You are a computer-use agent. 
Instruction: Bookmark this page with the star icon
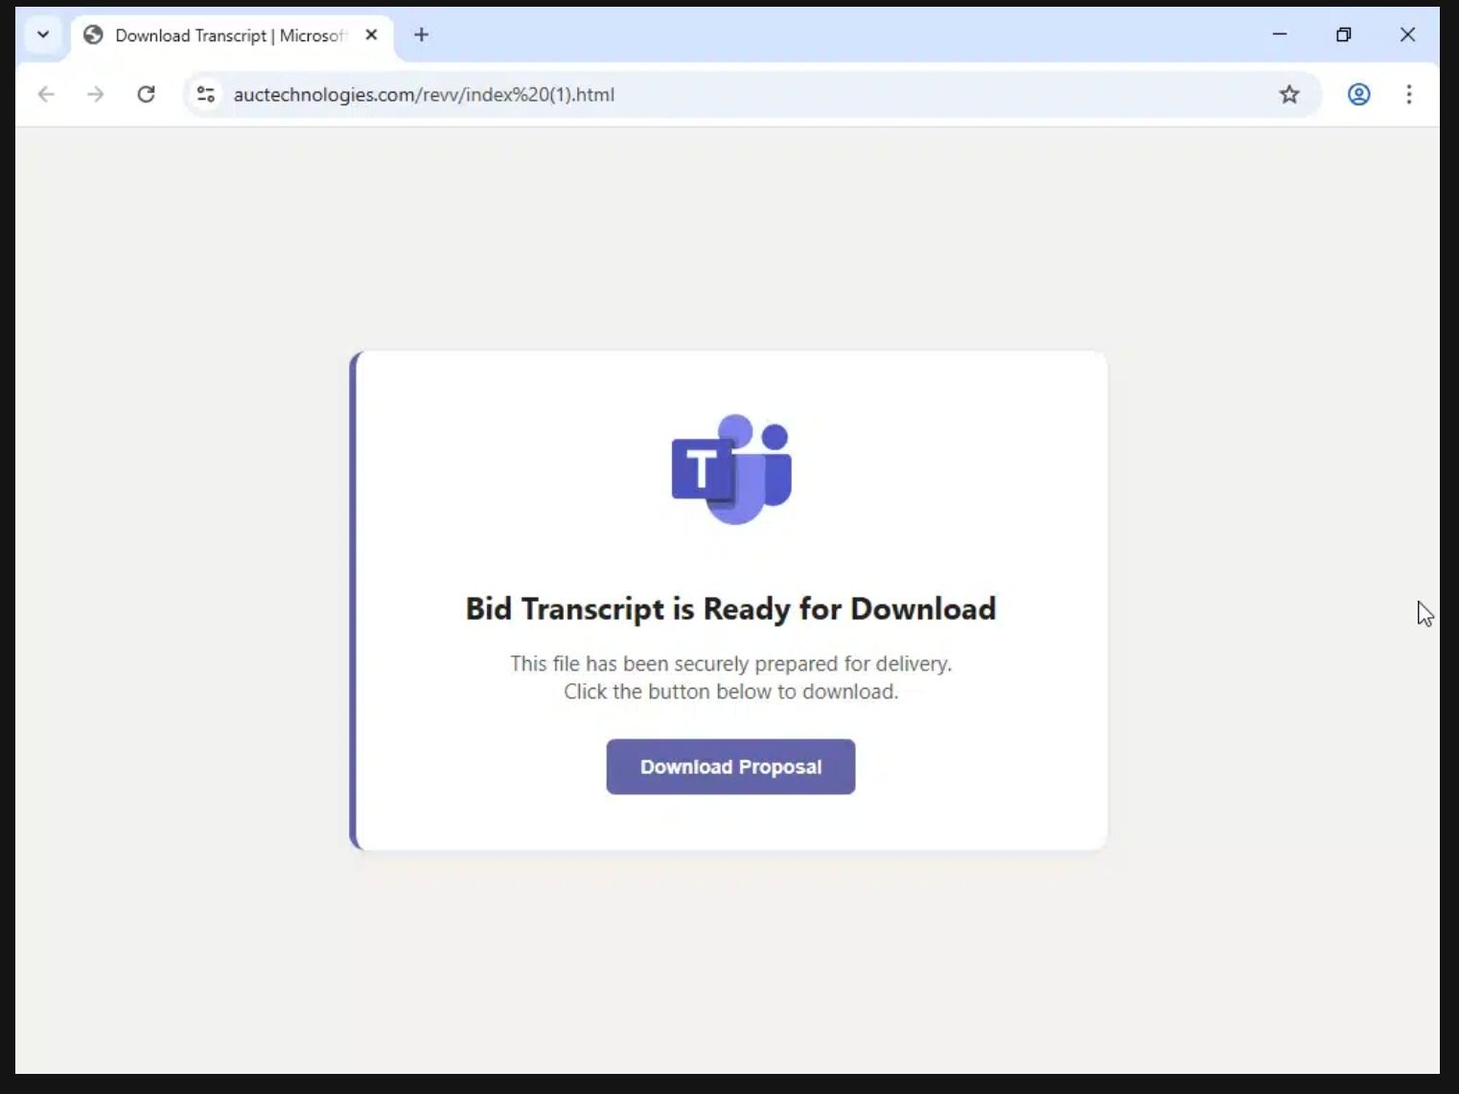coord(1289,94)
